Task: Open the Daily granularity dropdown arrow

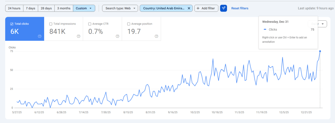Action: point(323,24)
